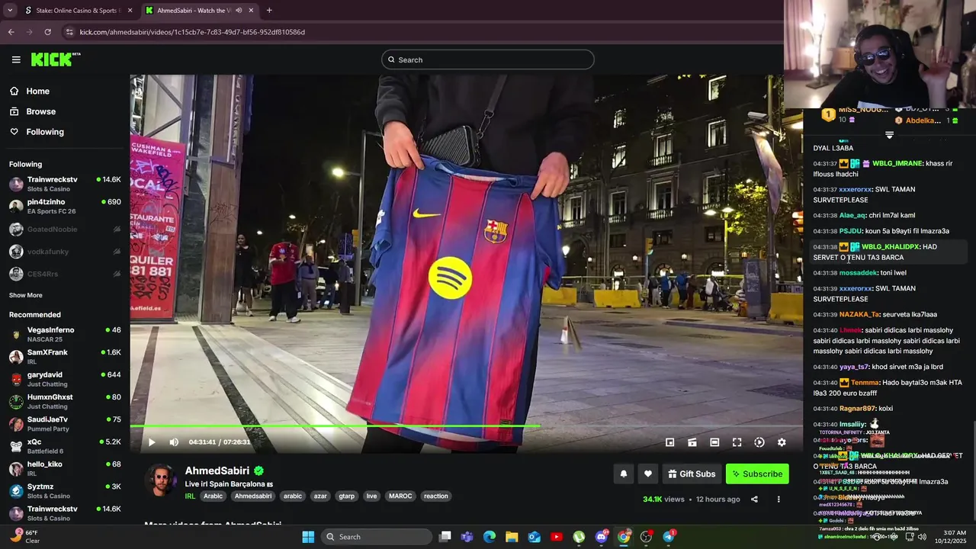976x549 pixels.
Task: Click the green Subscribe button
Action: (x=757, y=474)
